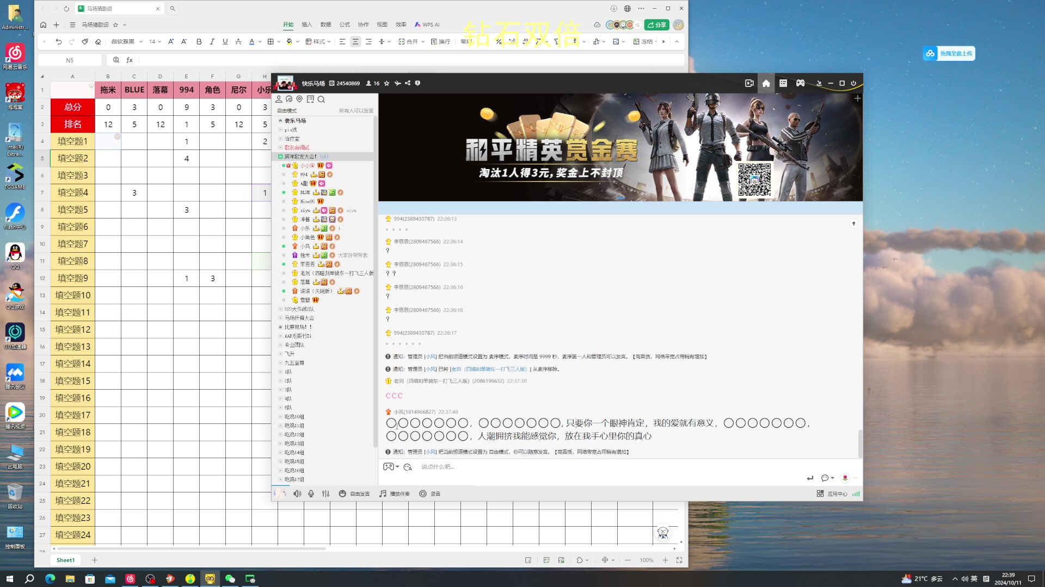The image size is (1045, 587).
Task: Toggle italic formatting in the spreadsheet
Action: pos(212,42)
